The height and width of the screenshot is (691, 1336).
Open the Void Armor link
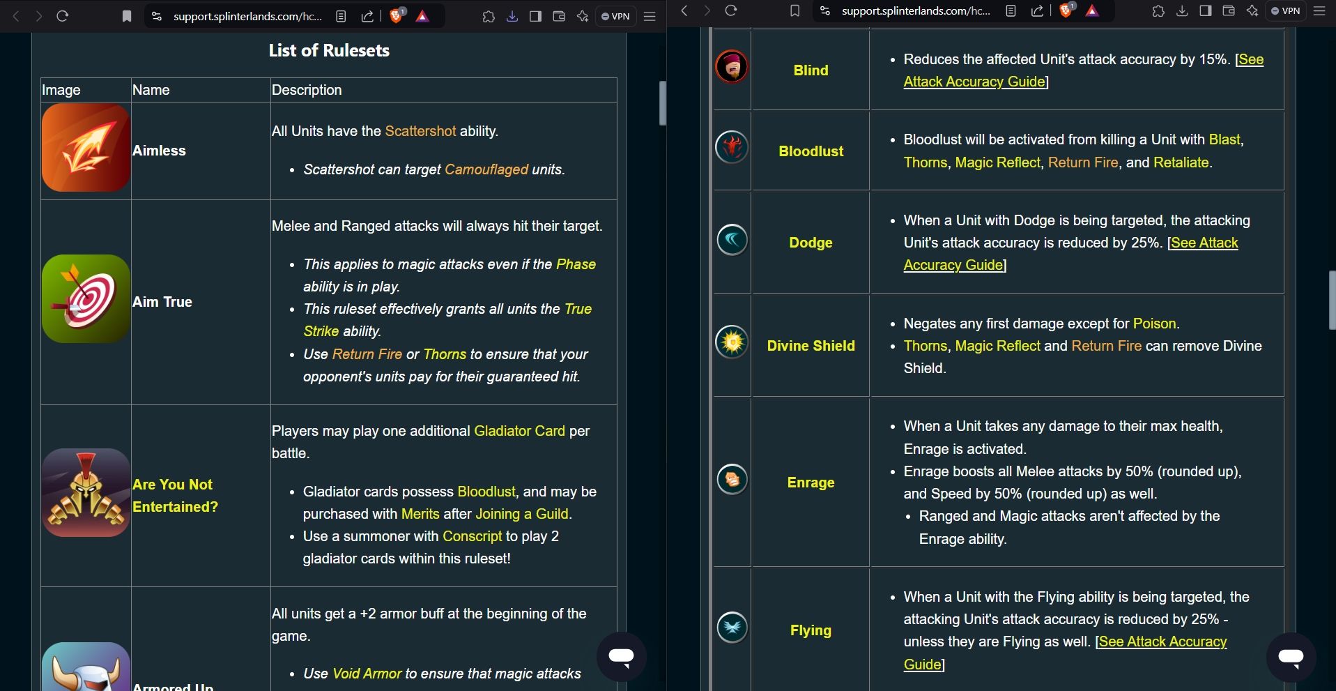pyautogui.click(x=367, y=674)
